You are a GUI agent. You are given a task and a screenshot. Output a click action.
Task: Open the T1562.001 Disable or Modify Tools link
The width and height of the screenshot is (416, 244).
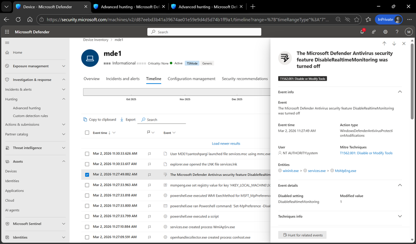coord(366,153)
